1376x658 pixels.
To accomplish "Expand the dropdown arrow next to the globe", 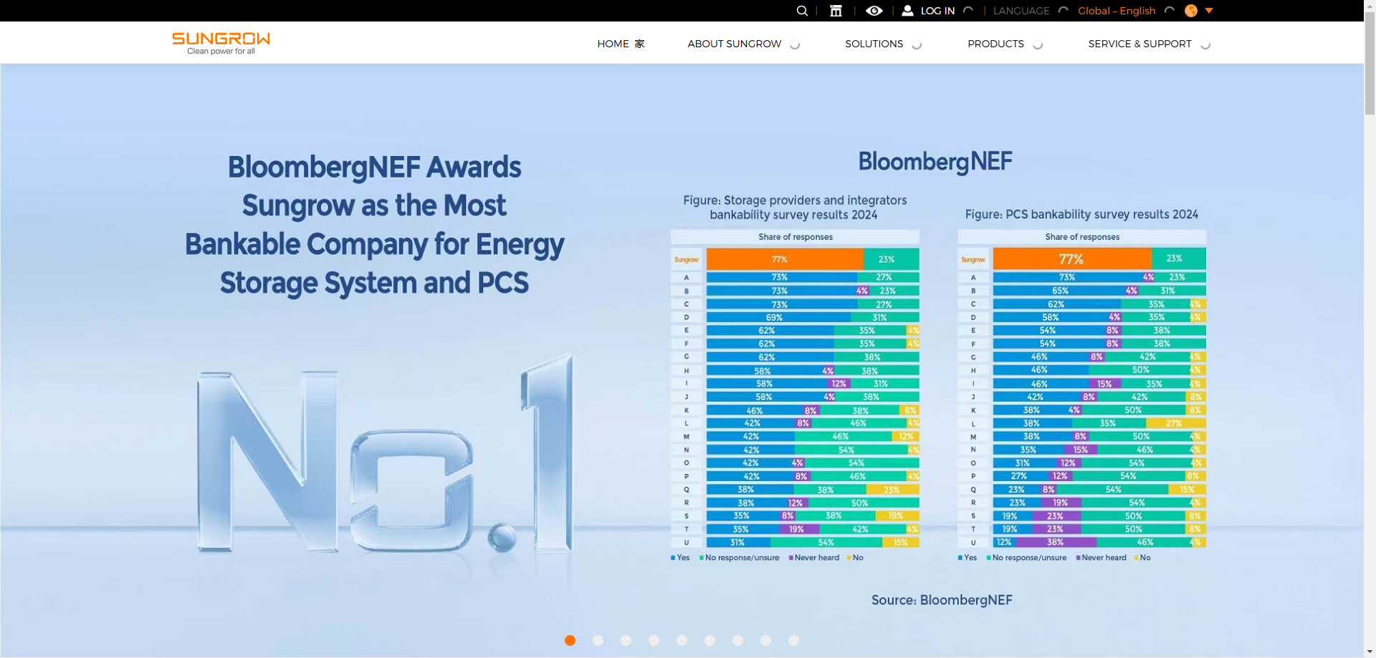I will click(x=1209, y=11).
